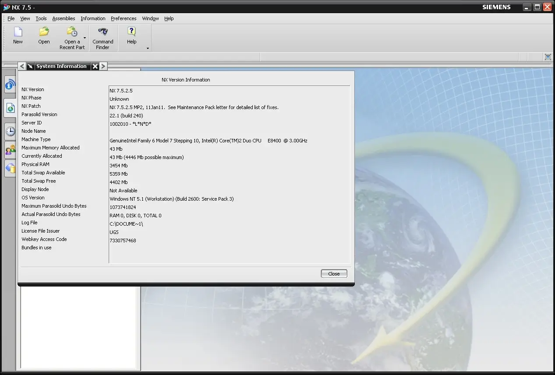Open the Roles people sidebar tab
Viewport: 555px width, 375px height.
point(10,150)
